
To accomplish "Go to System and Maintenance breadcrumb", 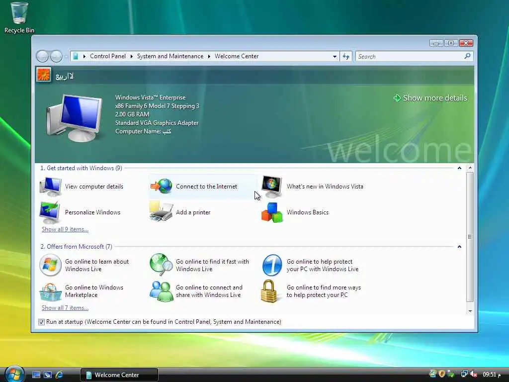I will coord(170,56).
